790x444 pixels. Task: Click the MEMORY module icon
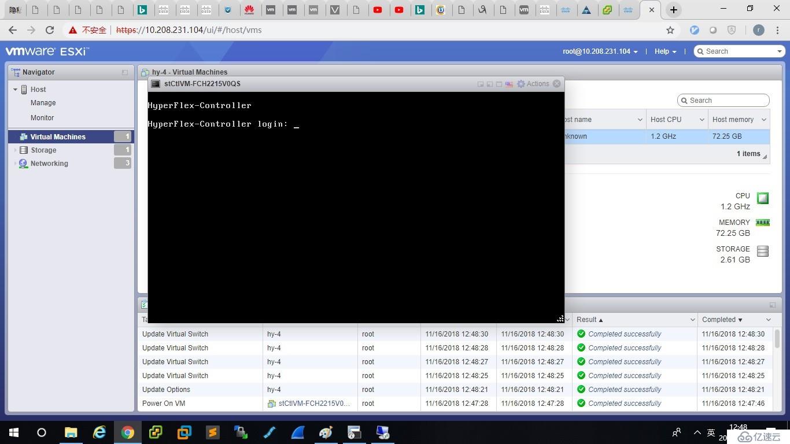[763, 223]
